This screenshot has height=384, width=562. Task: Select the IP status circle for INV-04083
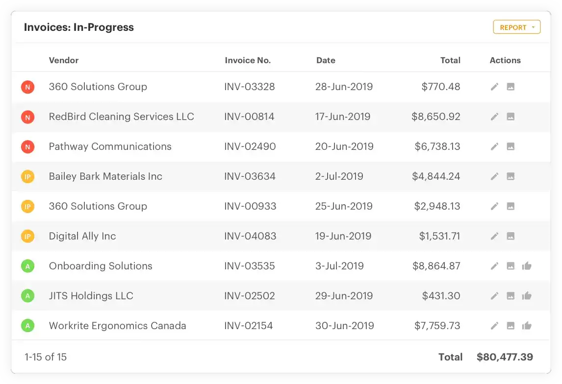click(x=28, y=236)
